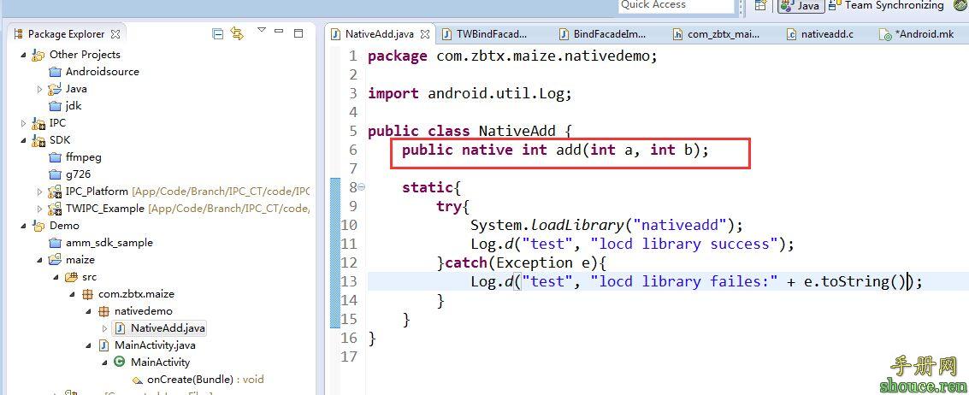This screenshot has width=969, height=395.
Task: Click the Quick Access search field
Action: [676, 6]
